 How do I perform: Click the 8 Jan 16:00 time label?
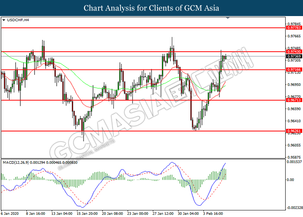(36, 214)
